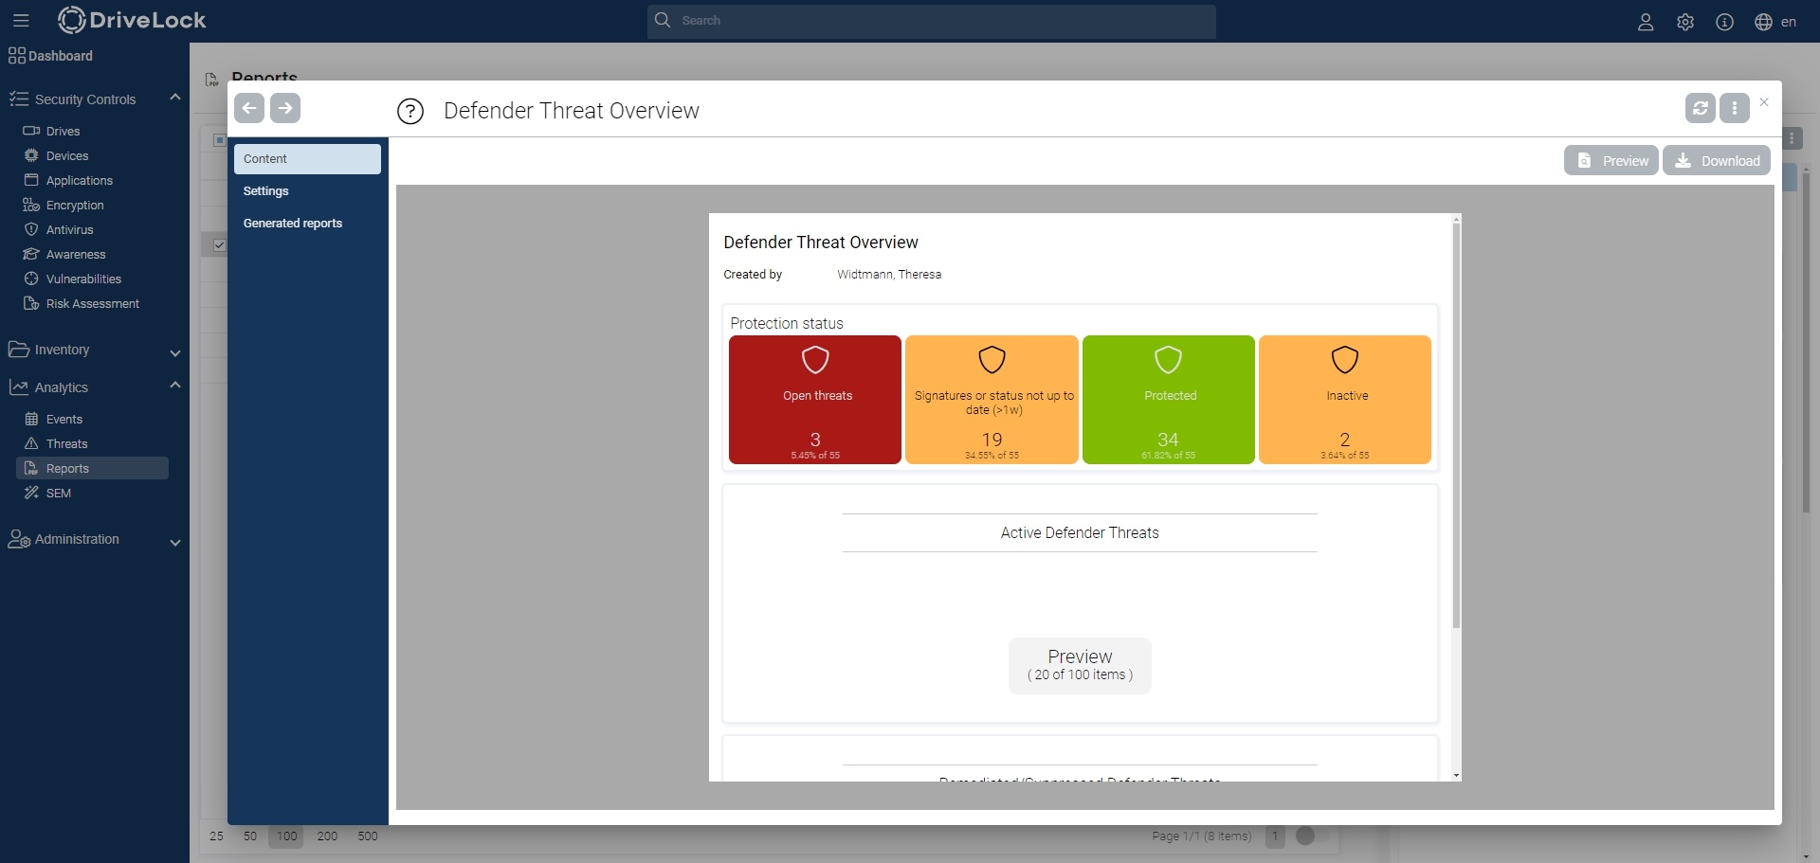1820x863 pixels.
Task: Click the Preview button in toolbar
Action: (1611, 161)
